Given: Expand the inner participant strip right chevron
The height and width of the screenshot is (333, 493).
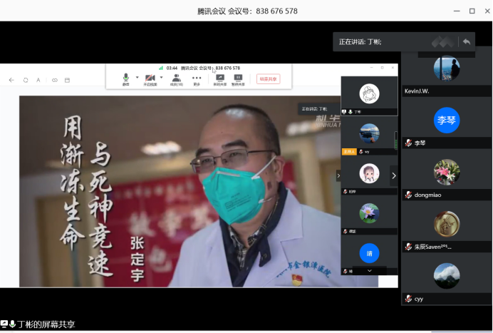Looking at the screenshot, I should tap(393, 175).
